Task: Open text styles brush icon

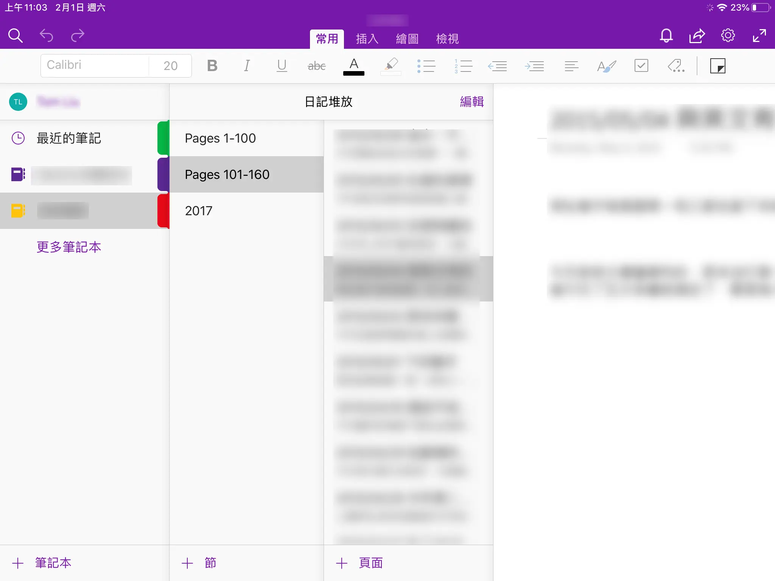Action: click(x=606, y=66)
